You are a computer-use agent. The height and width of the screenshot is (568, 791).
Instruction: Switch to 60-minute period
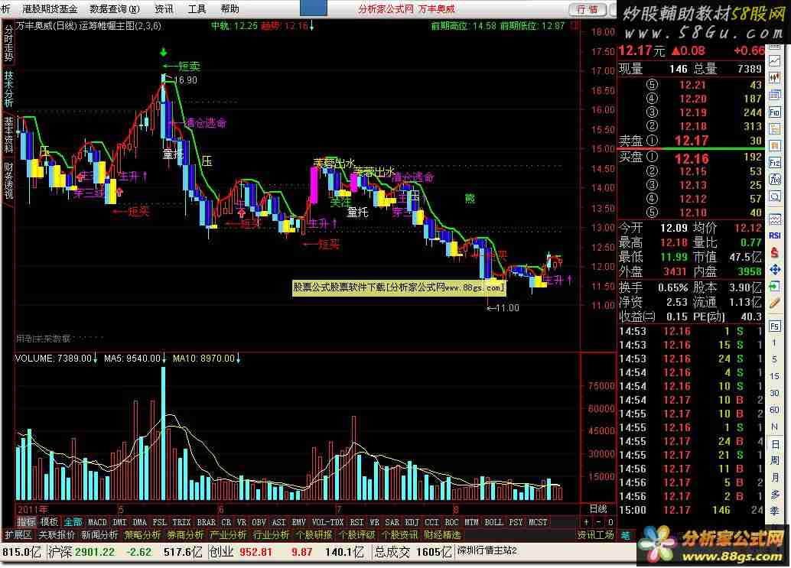tap(774, 410)
